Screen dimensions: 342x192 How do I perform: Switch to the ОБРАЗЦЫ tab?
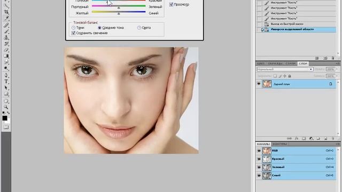coord(275,63)
